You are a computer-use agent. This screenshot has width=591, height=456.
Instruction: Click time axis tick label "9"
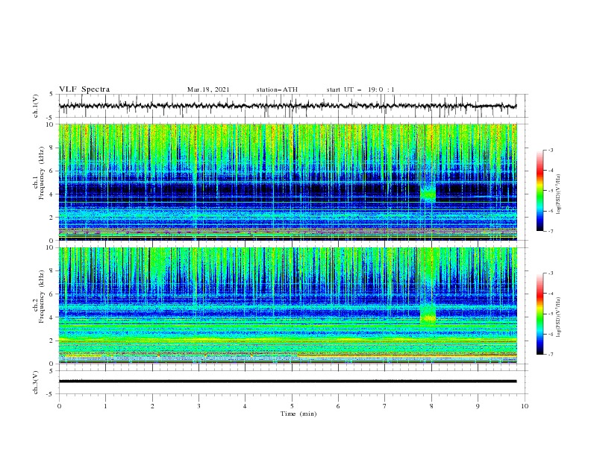[x=478, y=406]
